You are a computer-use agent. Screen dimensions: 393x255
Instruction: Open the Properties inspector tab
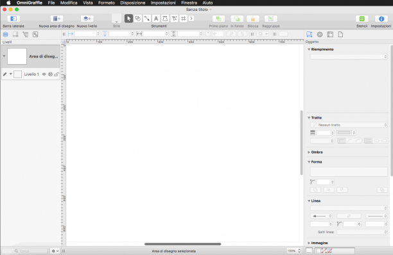[x=320, y=35]
